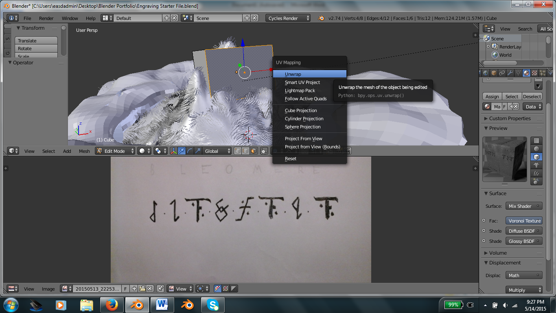Unlink the material with X next to Ma
This screenshot has width=556, height=313.
click(515, 107)
